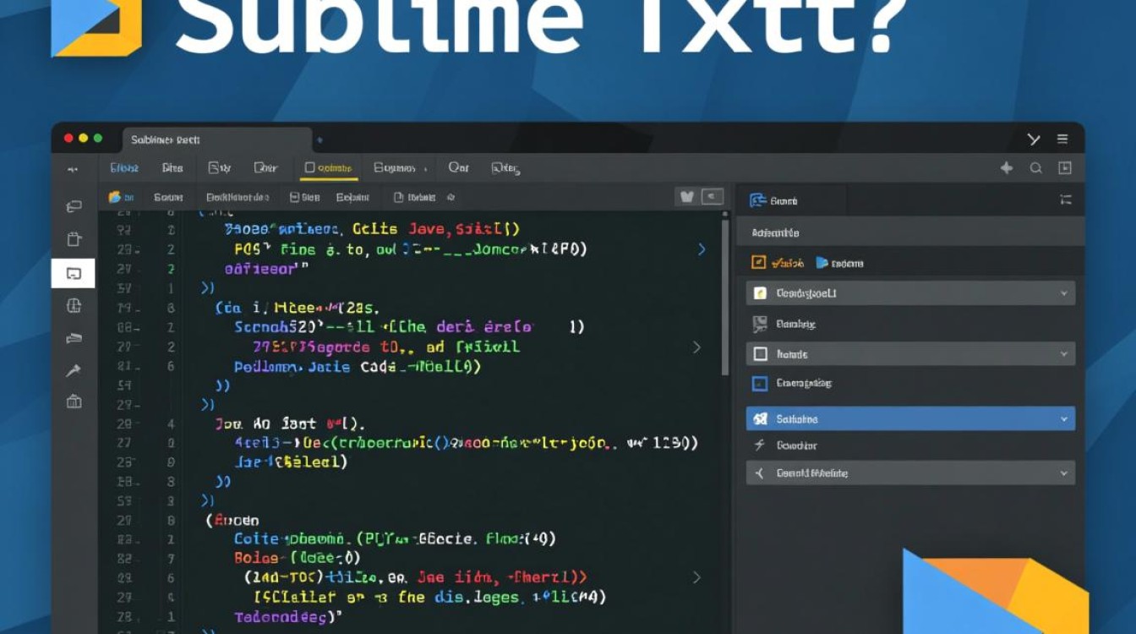Toggle the orange checkbox above the right panel list
Image resolution: width=1136 pixels, height=634 pixels.
click(x=758, y=263)
